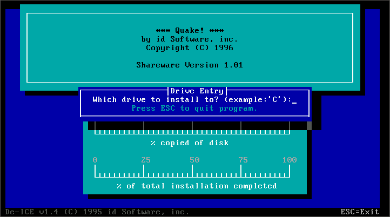Click the gray block beside the disk progress bar
The width and height of the screenshot is (390, 217).
310,126
